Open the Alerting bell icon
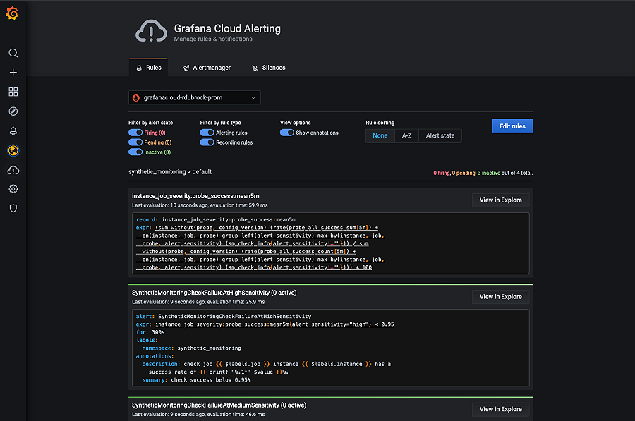The width and height of the screenshot is (635, 421). [x=12, y=130]
